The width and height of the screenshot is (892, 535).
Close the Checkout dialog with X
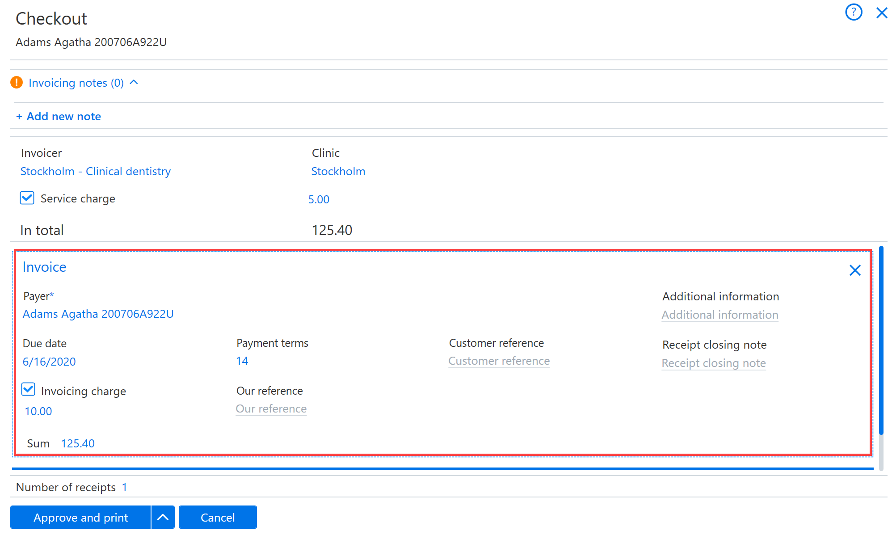tap(882, 13)
